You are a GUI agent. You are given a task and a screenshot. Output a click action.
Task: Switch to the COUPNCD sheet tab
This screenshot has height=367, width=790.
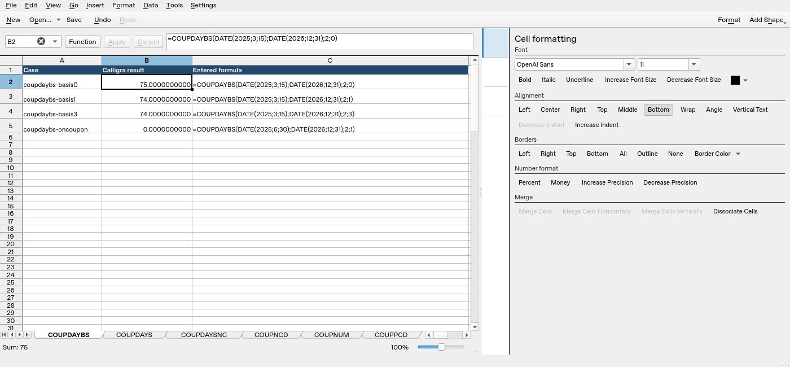pos(271,335)
